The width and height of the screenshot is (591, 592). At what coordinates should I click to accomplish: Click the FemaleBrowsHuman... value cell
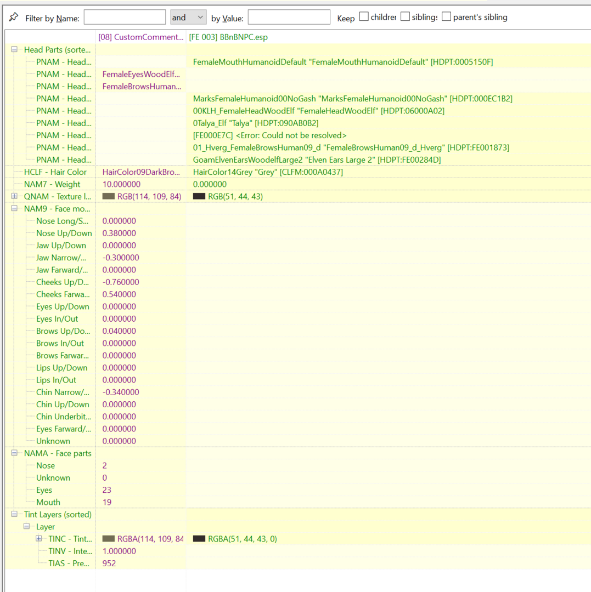click(x=142, y=87)
